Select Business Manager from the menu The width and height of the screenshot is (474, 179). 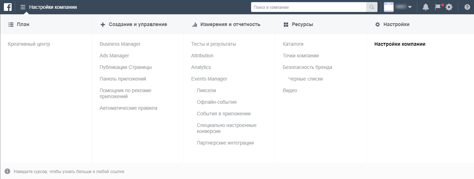[120, 44]
